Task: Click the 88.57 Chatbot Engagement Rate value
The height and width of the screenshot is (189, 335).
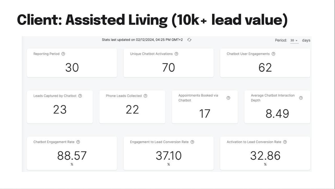Action: (x=72, y=156)
